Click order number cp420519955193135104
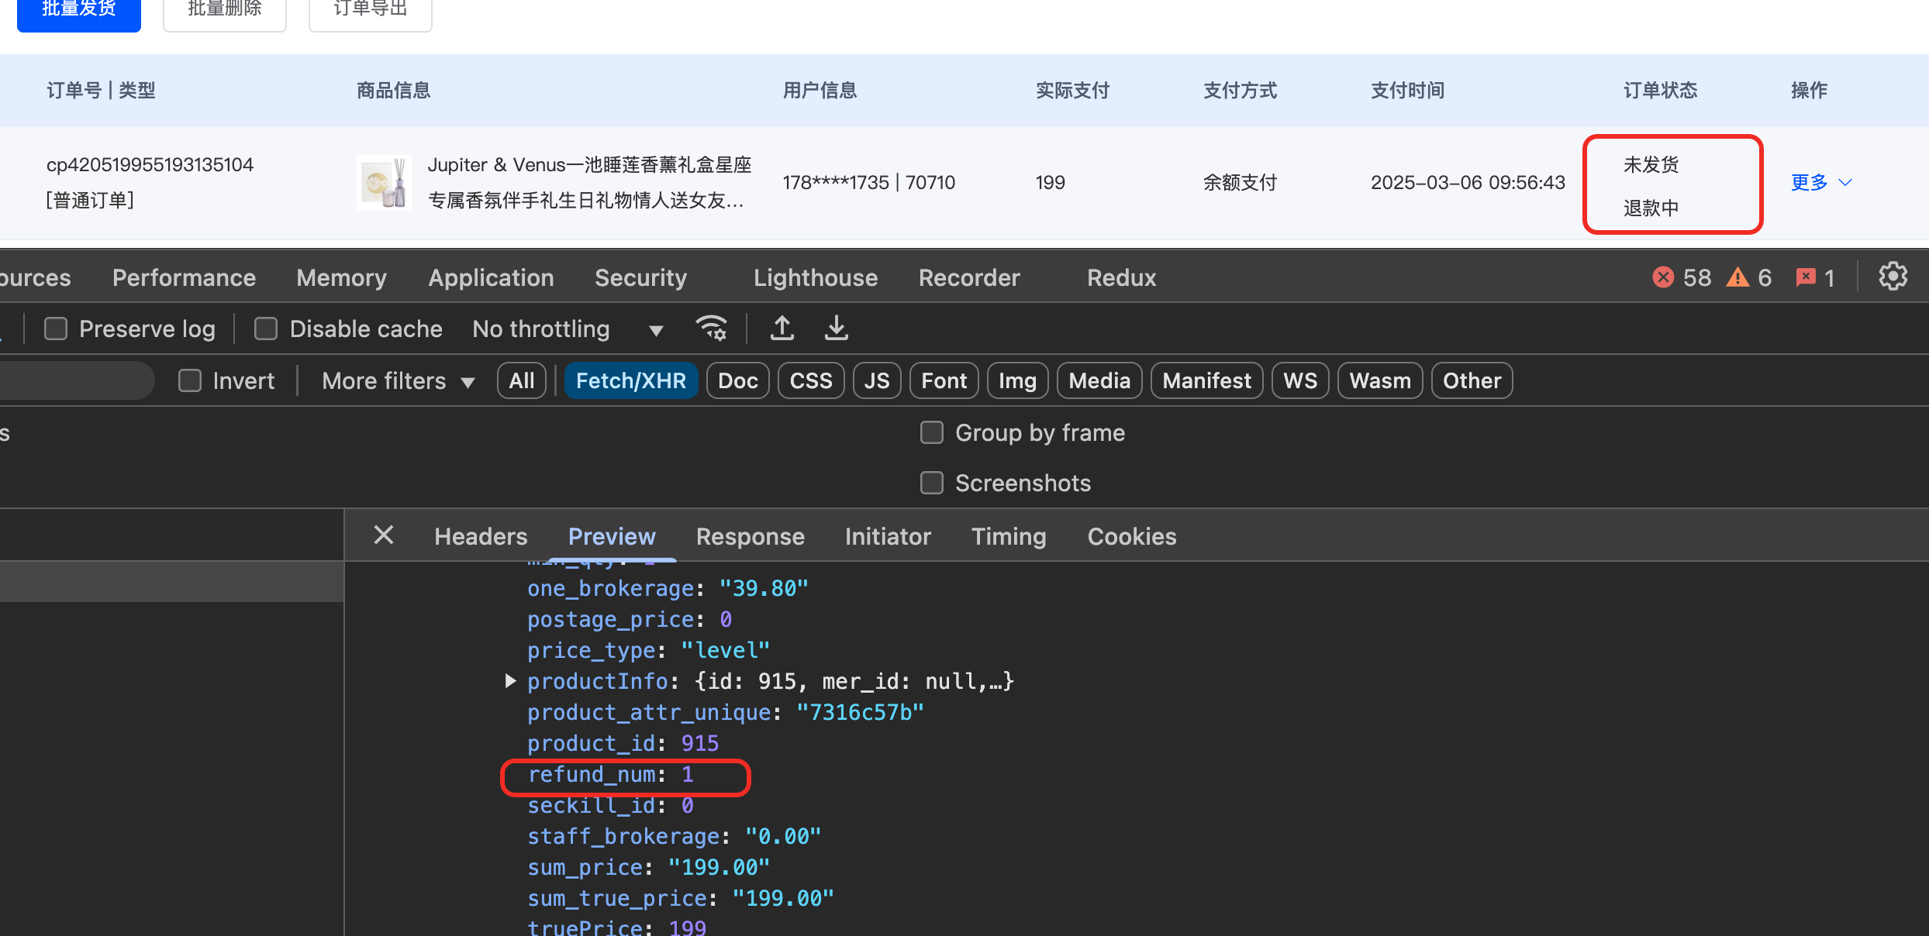Viewport: 1929px width, 936px height. pyautogui.click(x=150, y=165)
